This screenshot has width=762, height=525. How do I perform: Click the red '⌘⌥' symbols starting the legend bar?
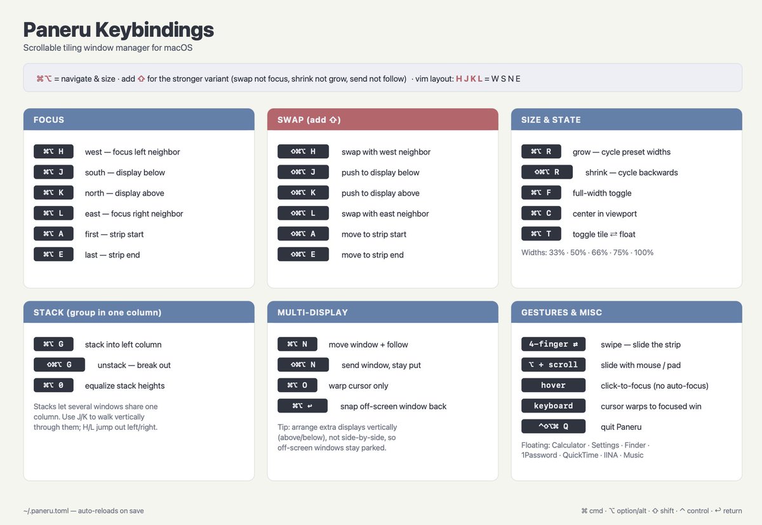point(44,79)
